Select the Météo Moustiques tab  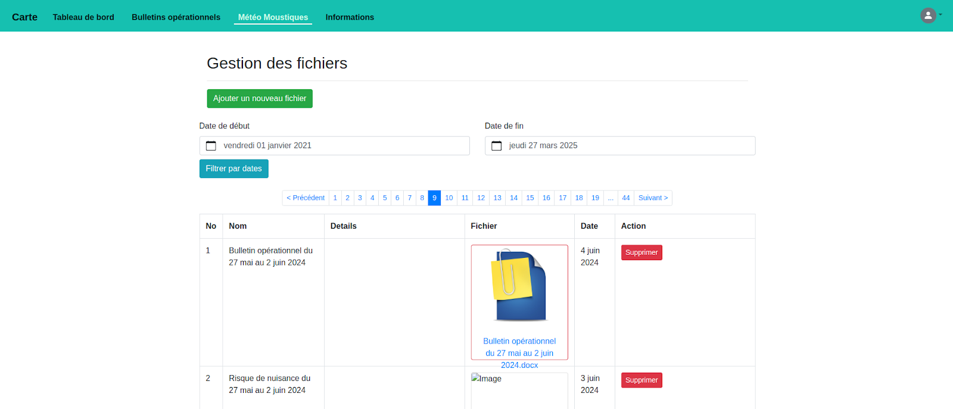coord(273,17)
